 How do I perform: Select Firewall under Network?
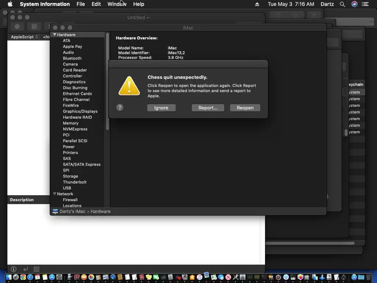(x=70, y=200)
